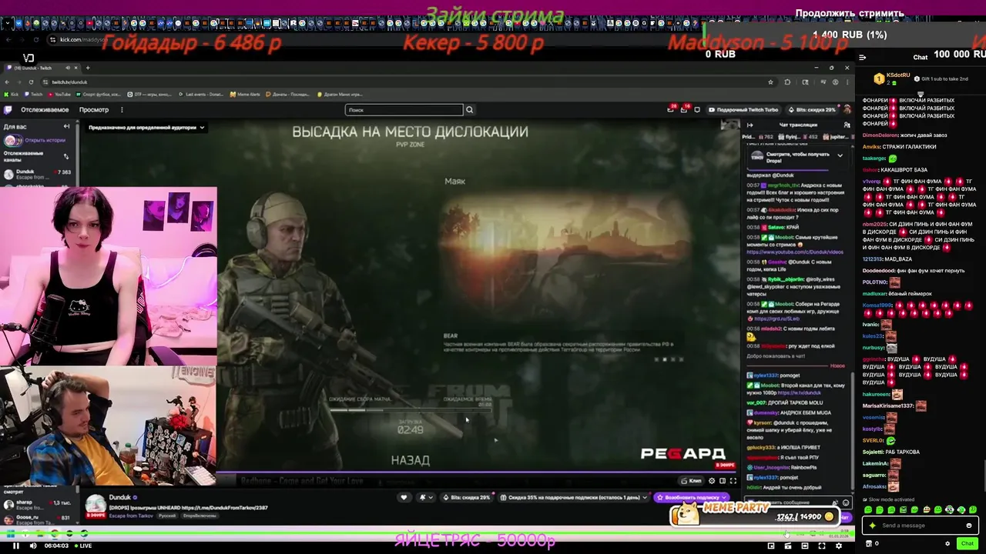Click Подарочный Twitch Turbo button
The height and width of the screenshot is (554, 986).
(x=743, y=110)
